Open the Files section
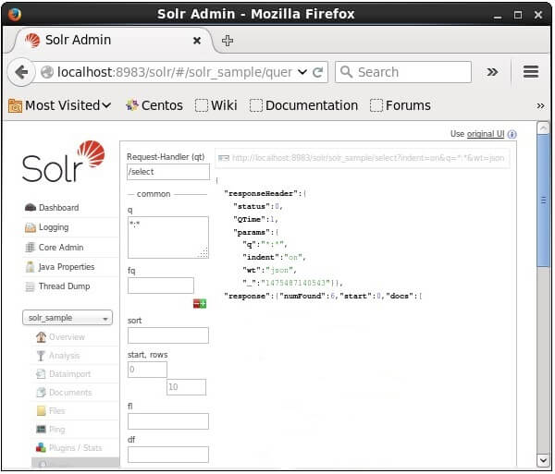The height and width of the screenshot is (474, 555). point(57,411)
